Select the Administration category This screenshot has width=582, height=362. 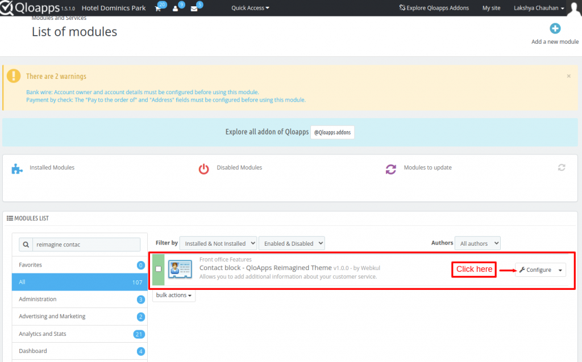pos(80,299)
